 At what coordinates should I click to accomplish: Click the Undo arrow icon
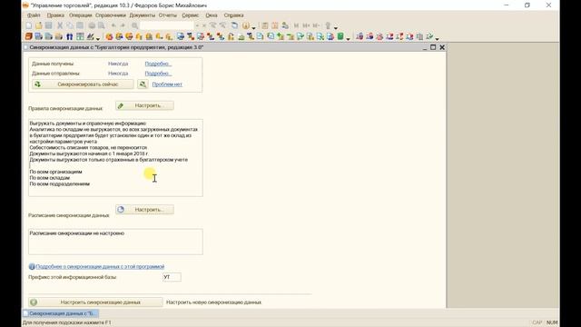click(x=113, y=25)
